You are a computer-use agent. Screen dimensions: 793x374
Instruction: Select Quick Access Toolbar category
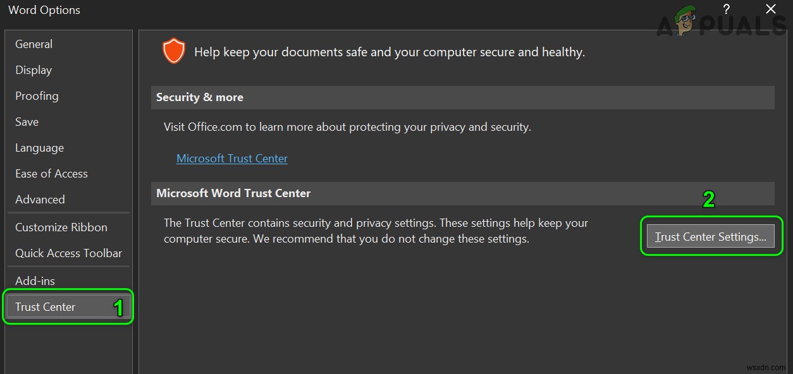tap(68, 253)
